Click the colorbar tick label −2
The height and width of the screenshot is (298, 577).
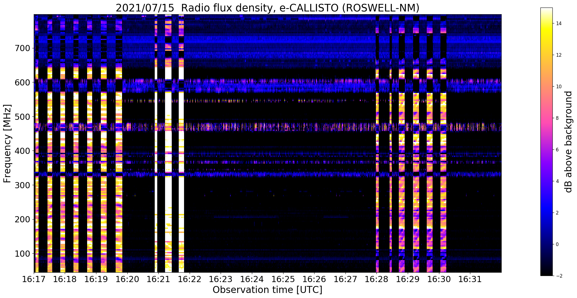pos(559,276)
